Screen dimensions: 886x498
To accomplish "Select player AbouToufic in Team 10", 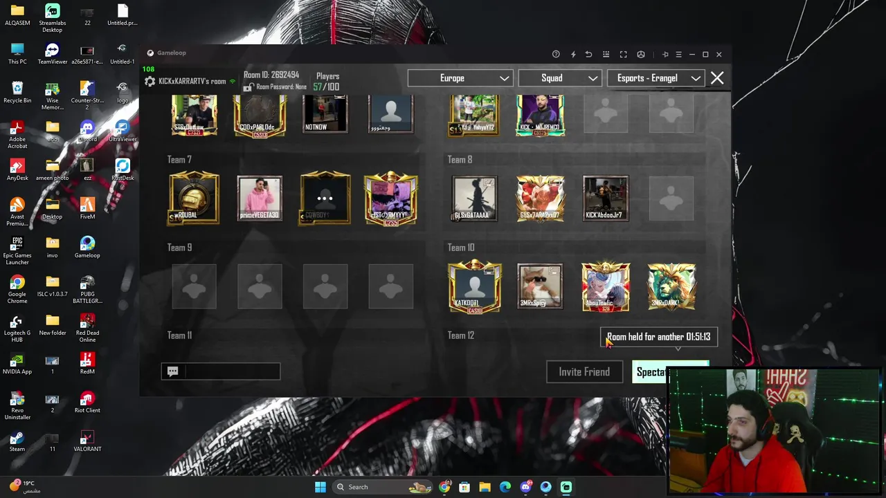I will pos(606,286).
